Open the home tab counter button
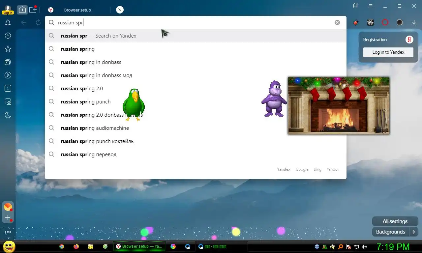The image size is (422, 253). pyautogui.click(x=22, y=10)
